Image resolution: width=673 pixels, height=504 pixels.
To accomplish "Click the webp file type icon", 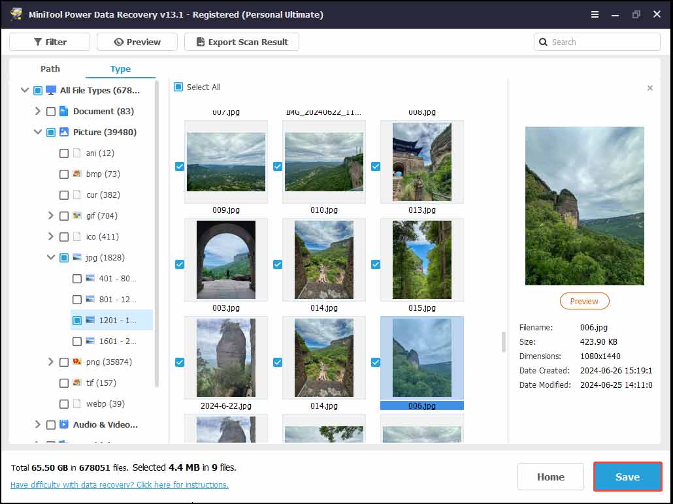I will coord(77,403).
